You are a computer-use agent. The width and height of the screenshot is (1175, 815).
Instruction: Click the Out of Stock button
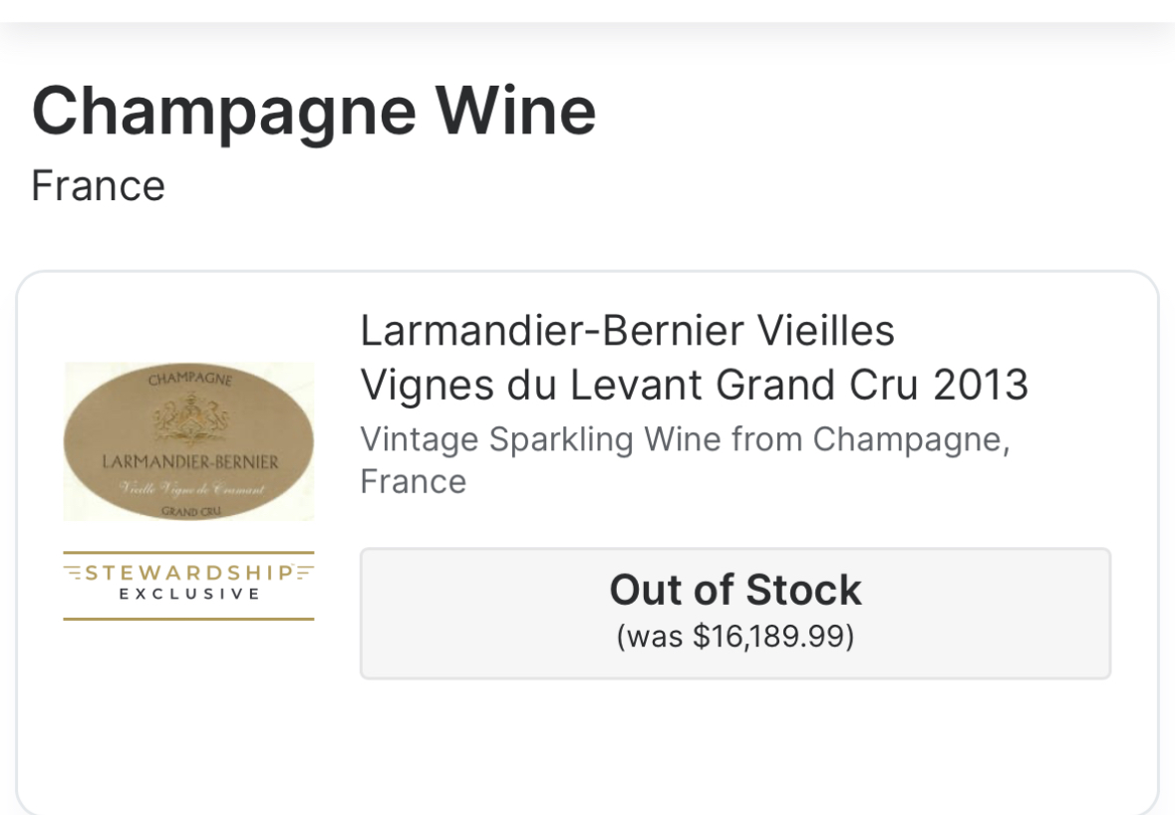[x=735, y=614]
